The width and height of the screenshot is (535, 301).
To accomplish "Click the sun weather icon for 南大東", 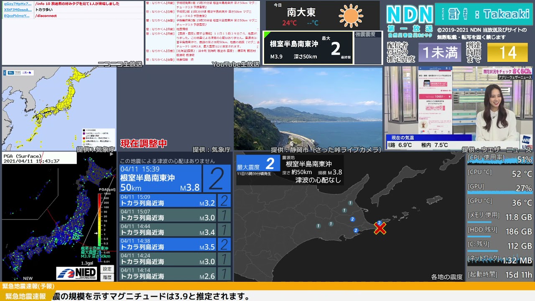I will tap(351, 16).
